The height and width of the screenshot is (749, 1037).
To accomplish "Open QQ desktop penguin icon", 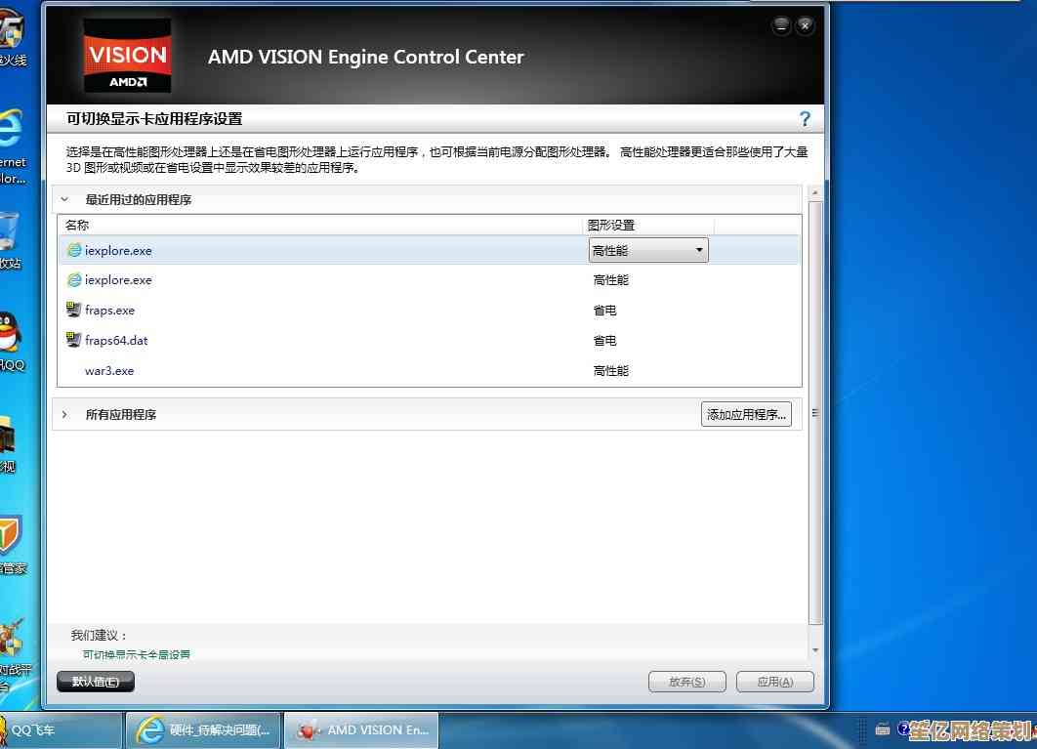I will (9, 334).
